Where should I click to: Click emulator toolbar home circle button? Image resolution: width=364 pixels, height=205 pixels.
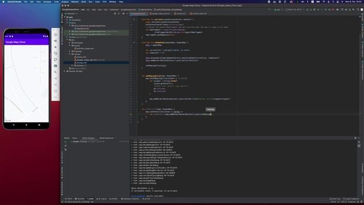click(56, 85)
